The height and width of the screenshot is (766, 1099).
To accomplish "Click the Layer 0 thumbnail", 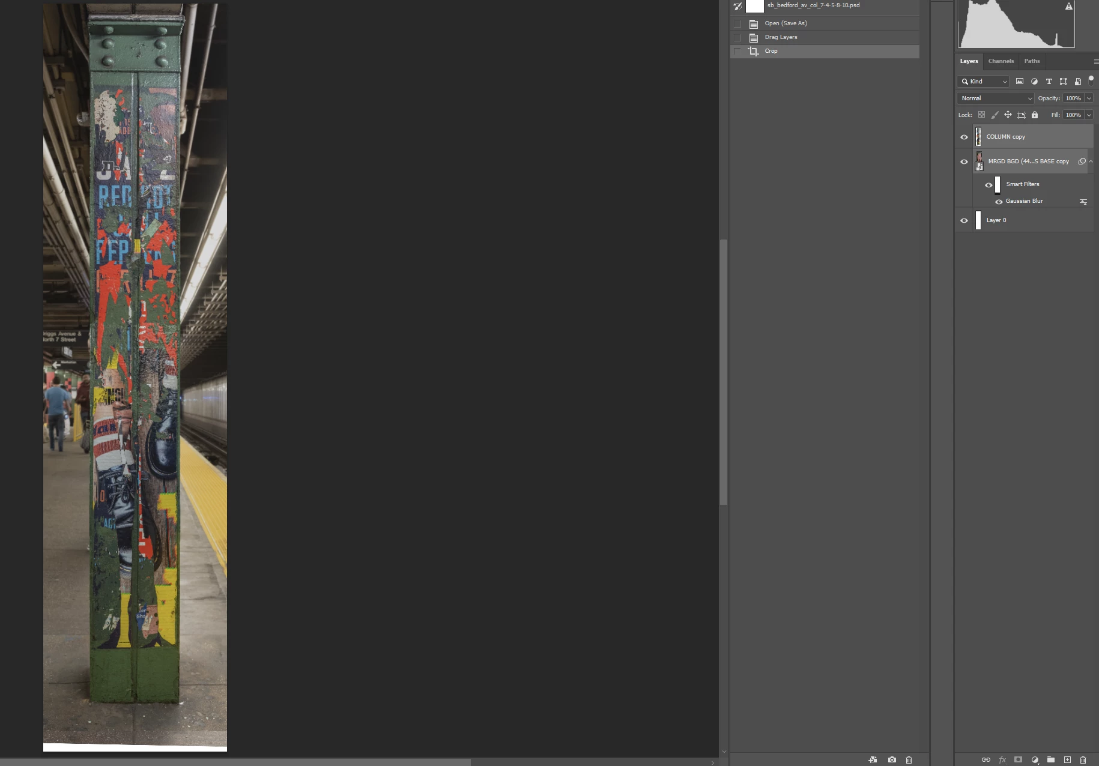I will (x=978, y=220).
